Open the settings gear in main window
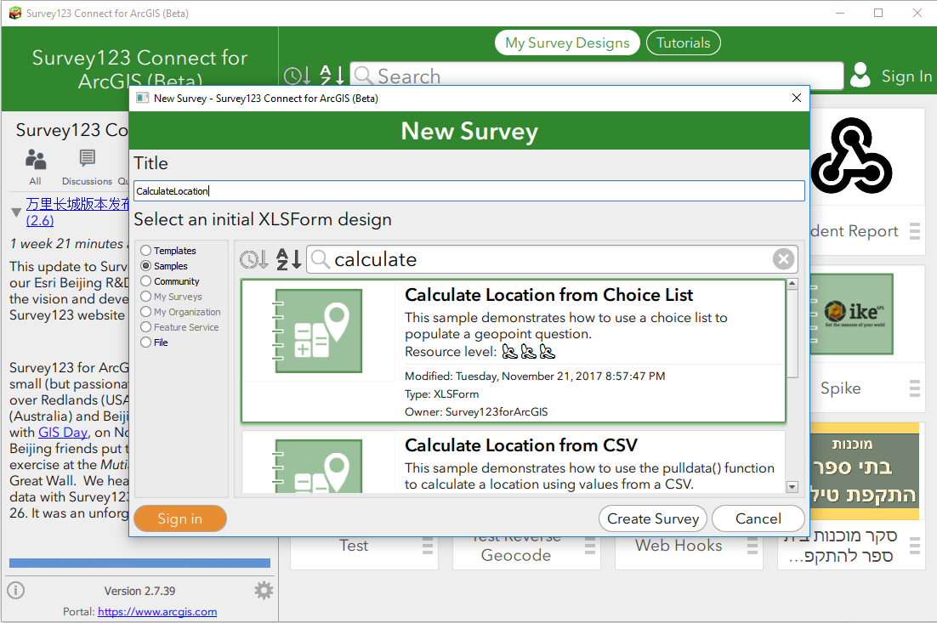 pyautogui.click(x=264, y=590)
